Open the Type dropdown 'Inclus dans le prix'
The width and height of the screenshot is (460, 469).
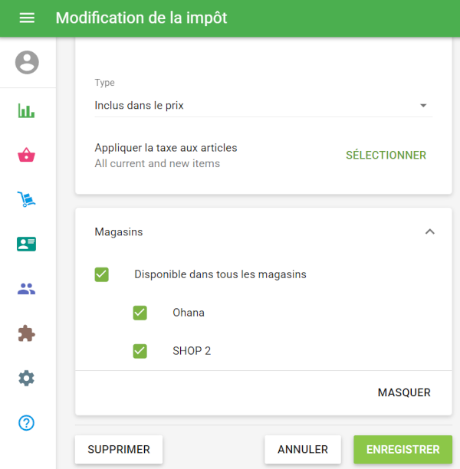(x=261, y=106)
